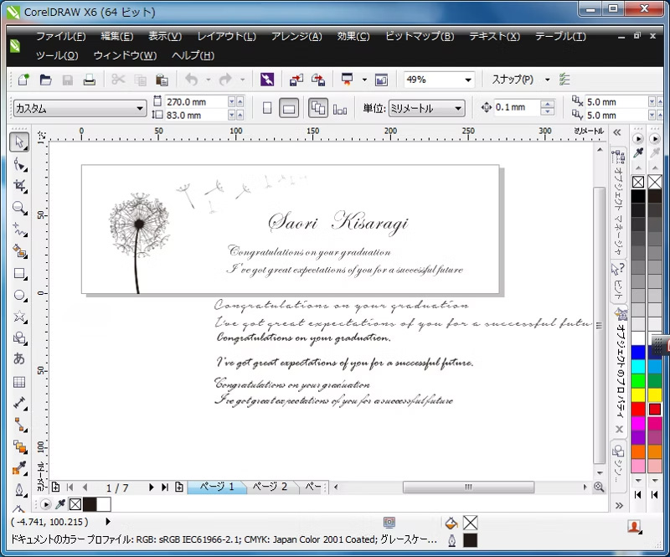Open the ミリメートル units dropdown

point(458,108)
